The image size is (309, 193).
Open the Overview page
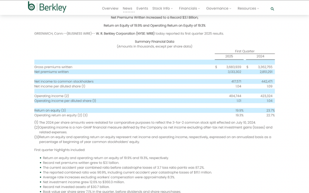click(x=110, y=8)
